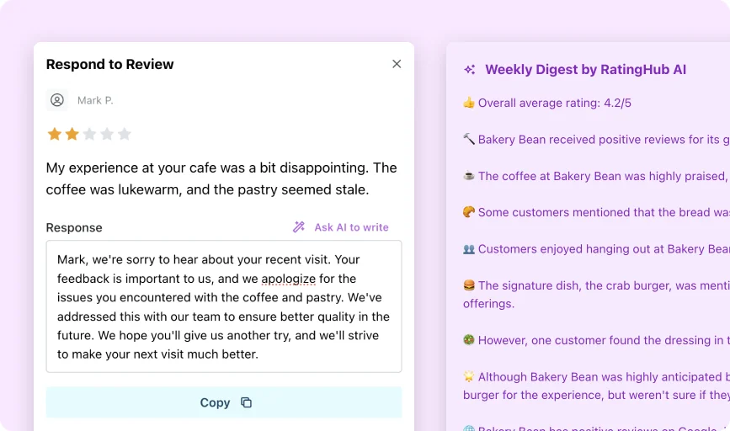Image resolution: width=730 pixels, height=431 pixels.
Task: Click the reviewer name Mark P.
Action: 95,100
